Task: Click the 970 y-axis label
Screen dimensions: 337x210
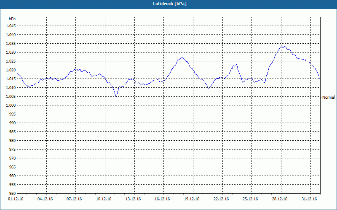Action: tap(13, 158)
